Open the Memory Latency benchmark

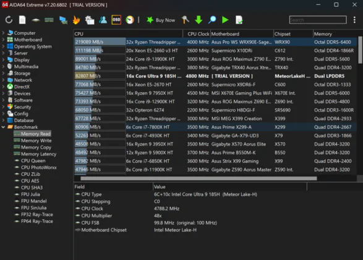pos(38,154)
